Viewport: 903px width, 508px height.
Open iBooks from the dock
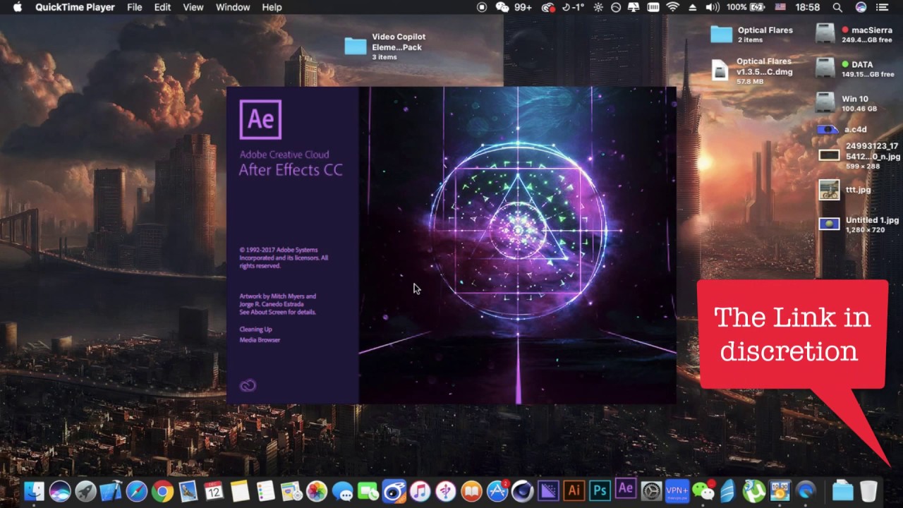tap(471, 491)
